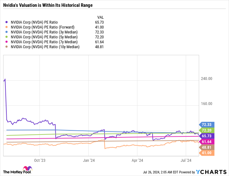Image resolution: width=229 pixels, height=176 pixels.
Task: Click the blue 3y Median legend dot
Action: pyautogui.click(x=6, y=32)
